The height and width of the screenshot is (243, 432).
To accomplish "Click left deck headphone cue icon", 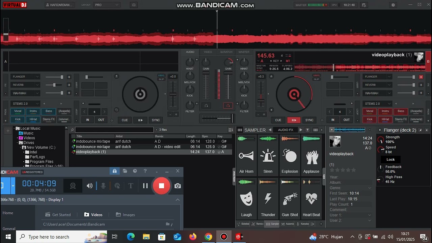I will point(206,106).
